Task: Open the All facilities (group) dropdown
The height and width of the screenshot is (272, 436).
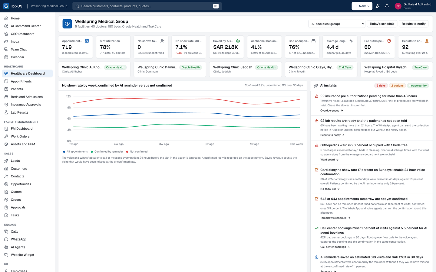Action: [337, 24]
